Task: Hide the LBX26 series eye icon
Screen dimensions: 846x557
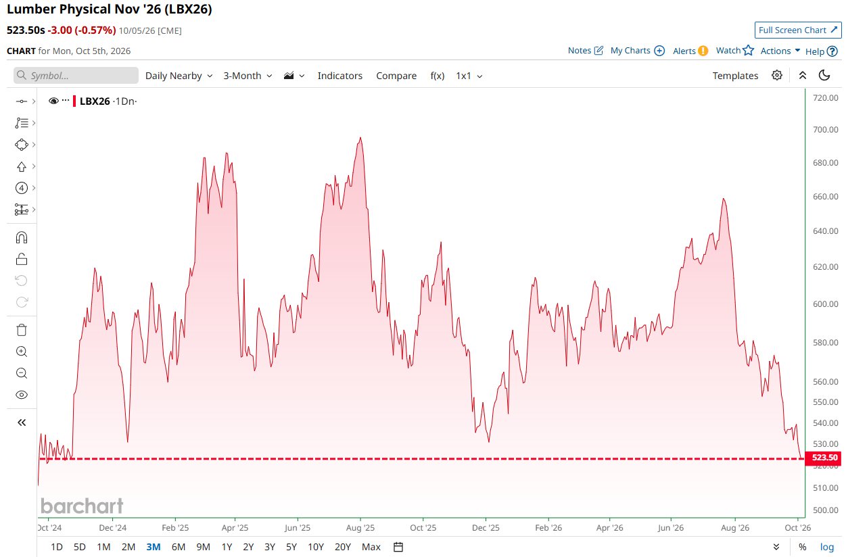Action: 54,101
